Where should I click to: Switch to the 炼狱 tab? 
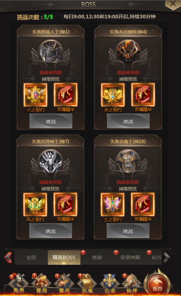pyautogui.click(x=97, y=257)
